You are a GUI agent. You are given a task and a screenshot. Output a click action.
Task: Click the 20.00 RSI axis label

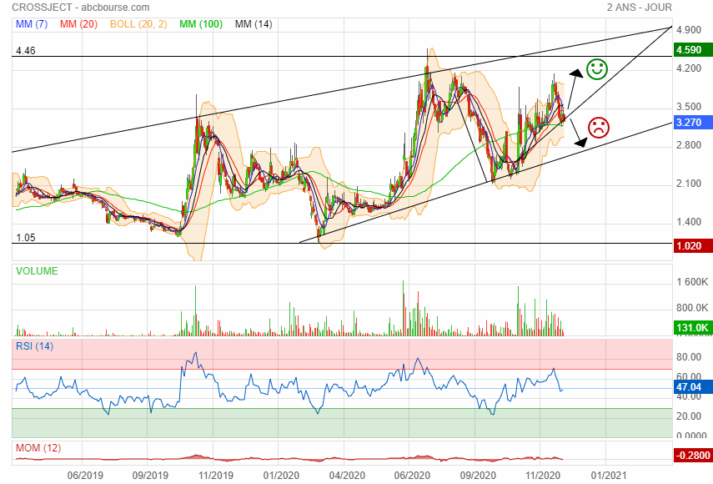689,416
